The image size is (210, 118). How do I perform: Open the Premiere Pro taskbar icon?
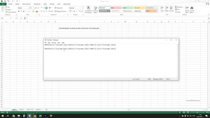click(46, 116)
